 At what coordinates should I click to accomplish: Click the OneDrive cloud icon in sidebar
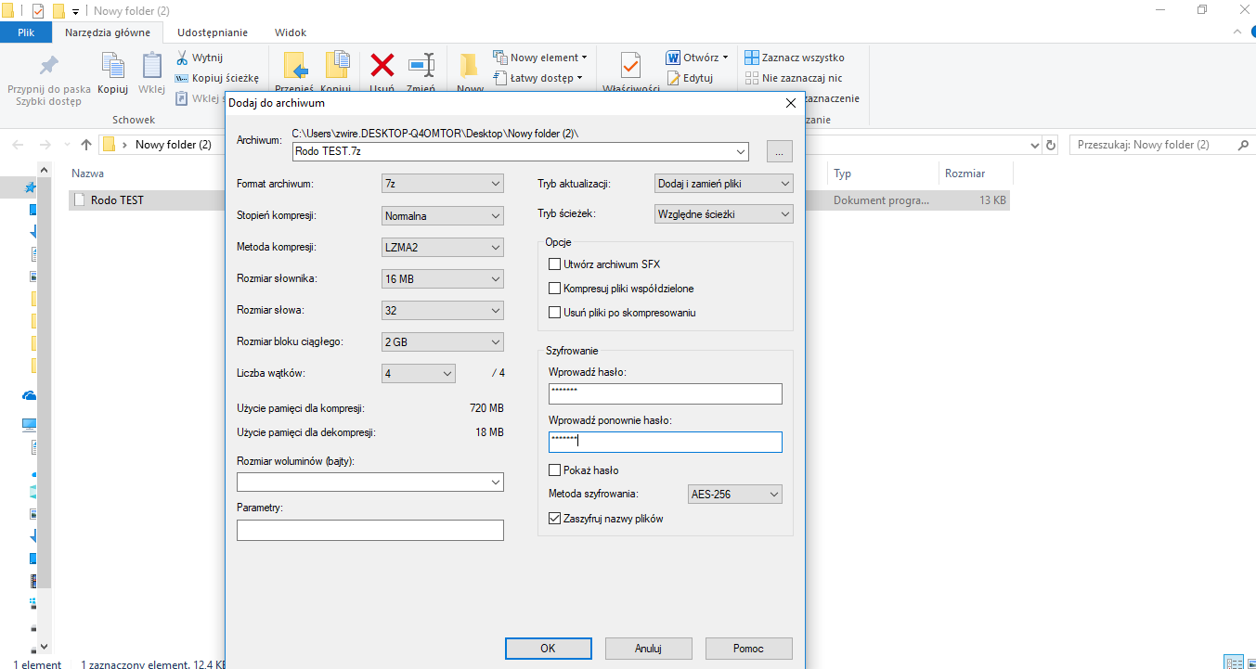30,395
